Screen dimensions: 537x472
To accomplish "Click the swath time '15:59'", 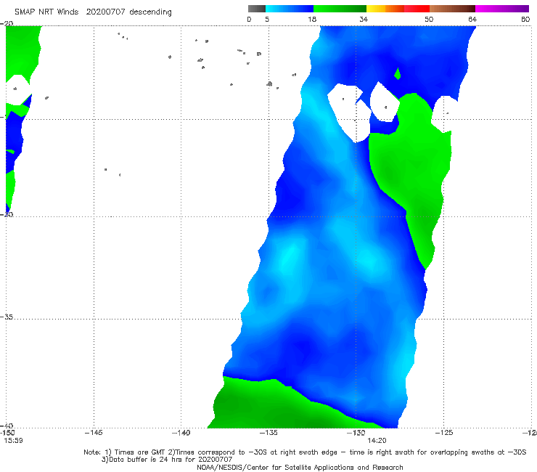I will pos(13,441).
